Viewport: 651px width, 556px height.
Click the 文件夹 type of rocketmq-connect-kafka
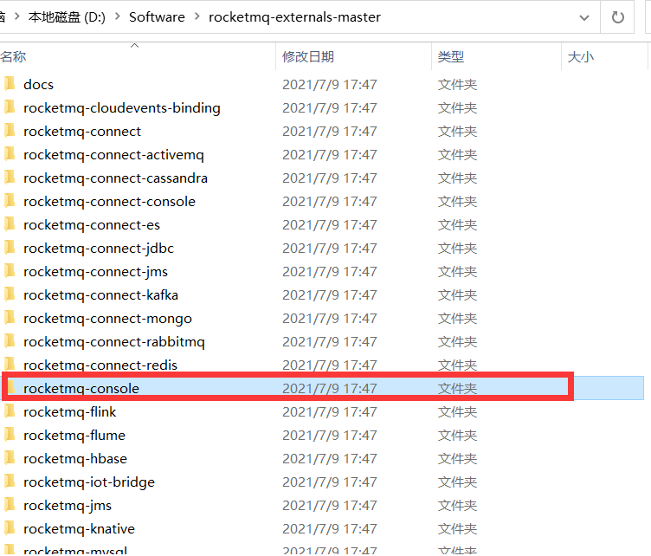tap(457, 295)
